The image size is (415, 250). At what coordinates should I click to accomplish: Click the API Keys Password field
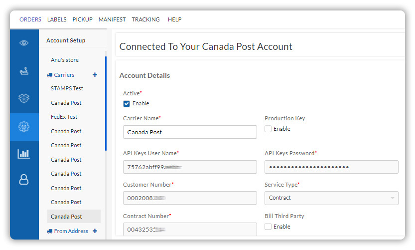pos(331,167)
